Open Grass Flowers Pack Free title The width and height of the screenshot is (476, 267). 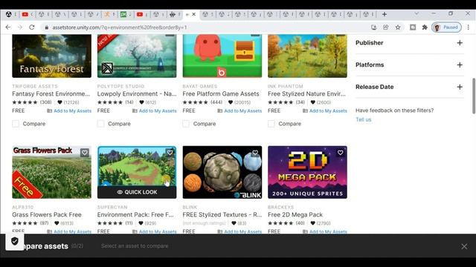coord(47,214)
